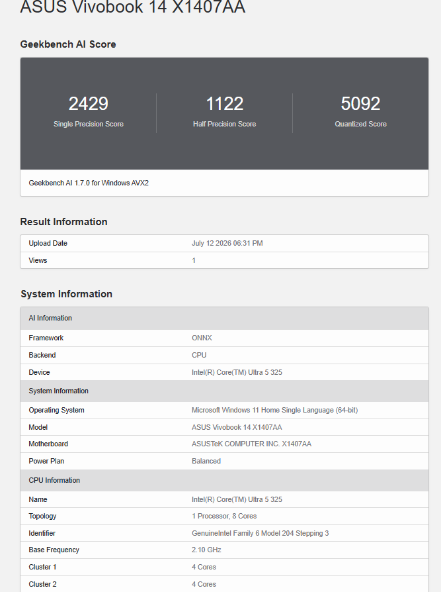Click the 2429 single precision score value
This screenshot has width=441, height=592.
(89, 103)
